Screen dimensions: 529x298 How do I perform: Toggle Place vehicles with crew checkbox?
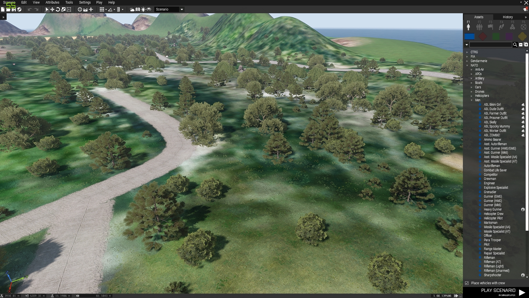point(467,283)
